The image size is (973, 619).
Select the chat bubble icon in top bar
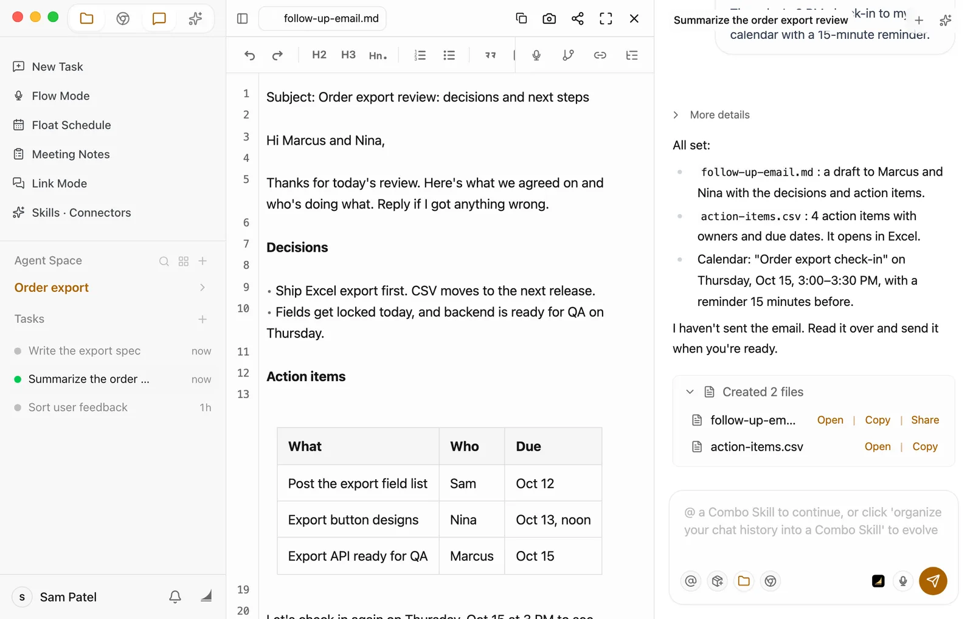(x=159, y=18)
